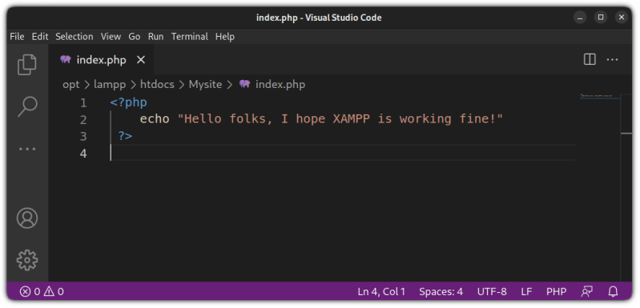The image size is (640, 308).
Task: Open the Selection menu
Action: (x=74, y=37)
